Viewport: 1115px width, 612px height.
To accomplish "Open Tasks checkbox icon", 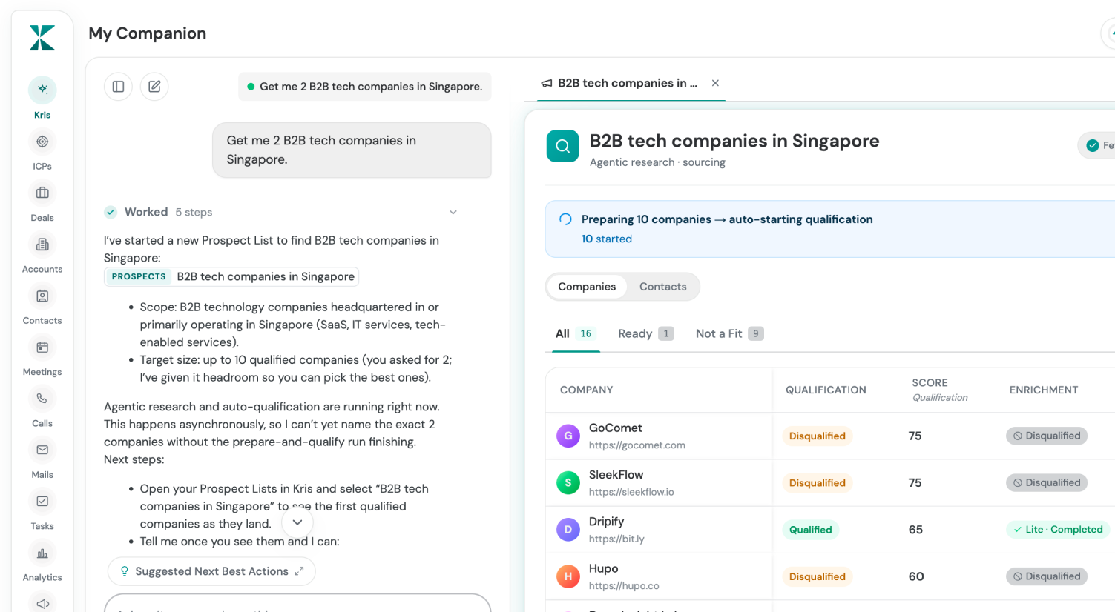I will pyautogui.click(x=42, y=501).
